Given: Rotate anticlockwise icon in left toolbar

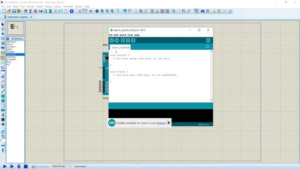Looking at the screenshot, I should pos(3,137).
